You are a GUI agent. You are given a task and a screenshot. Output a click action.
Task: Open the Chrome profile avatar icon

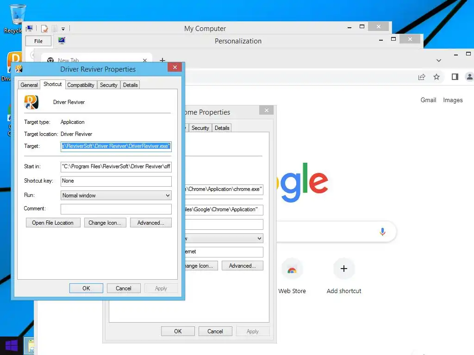pos(469,77)
